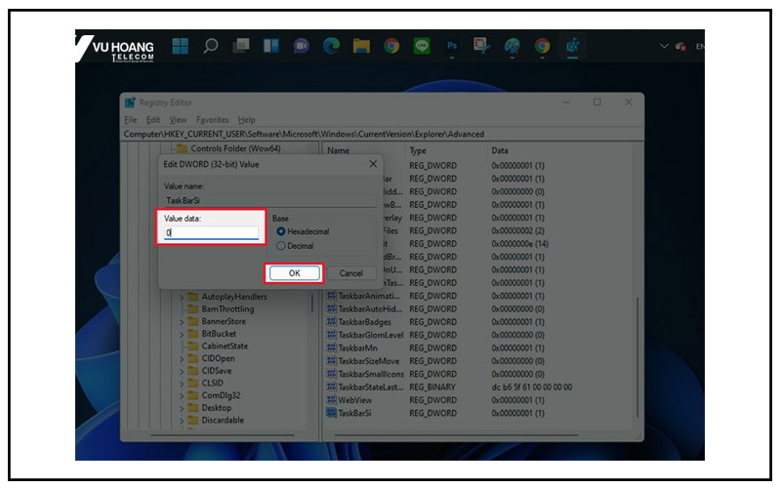Click the vertical scrollbar of values list
Viewport: 781px width, 488px height.
637,357
